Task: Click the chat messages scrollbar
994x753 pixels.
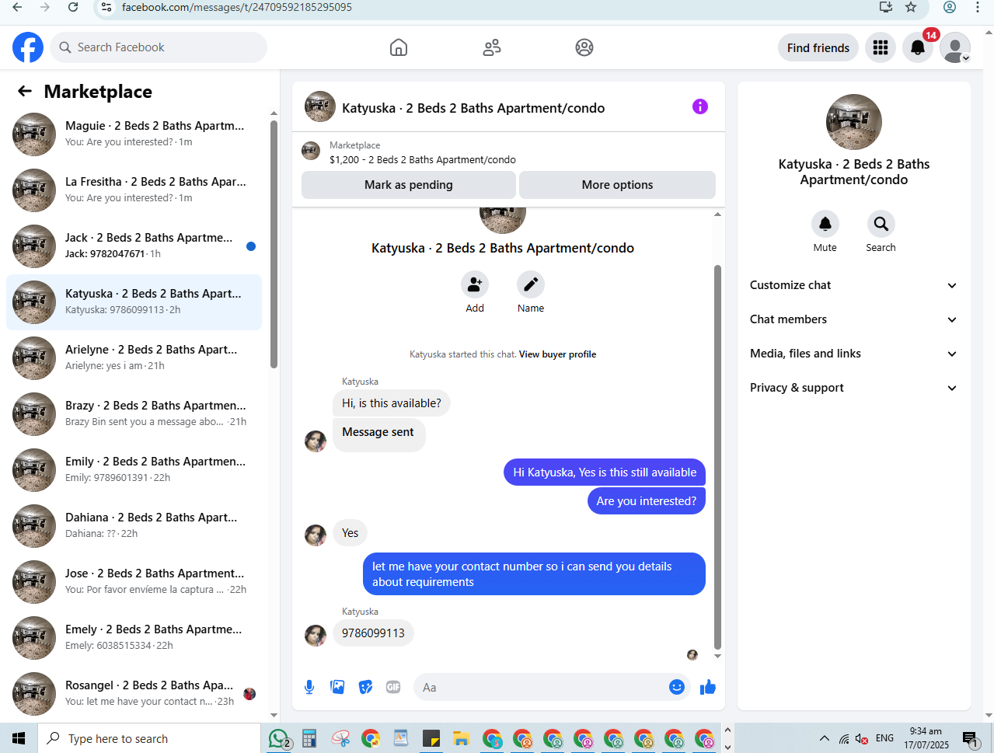Action: pos(717,457)
